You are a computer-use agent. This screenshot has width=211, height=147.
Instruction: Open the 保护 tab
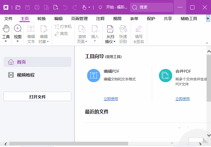click(x=151, y=19)
